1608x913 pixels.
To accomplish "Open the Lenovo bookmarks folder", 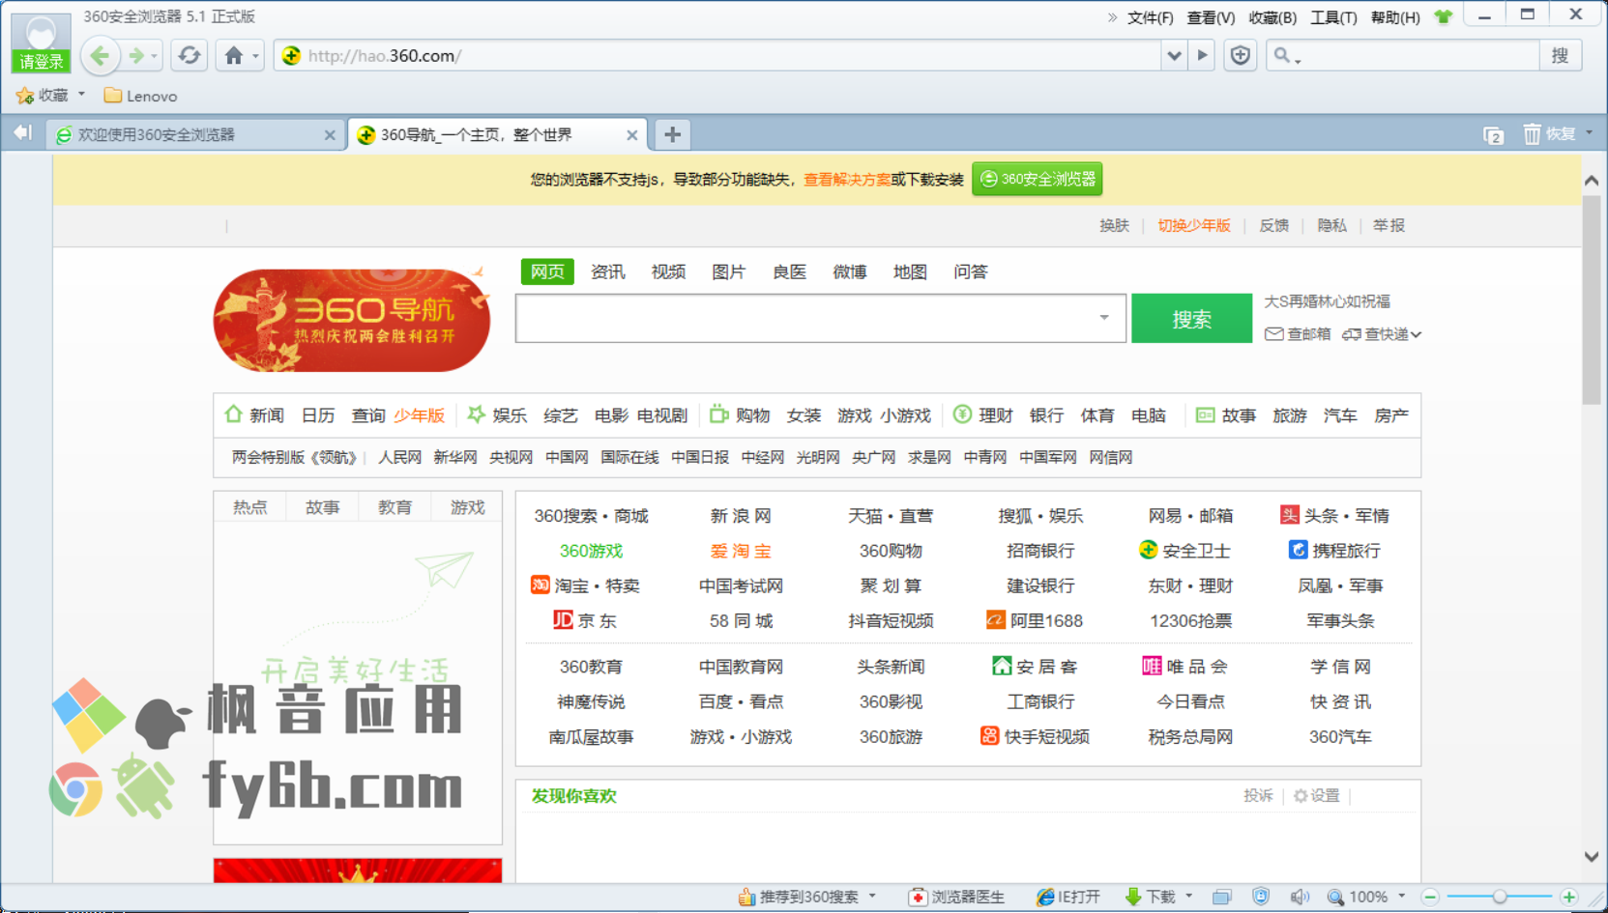I will [x=140, y=96].
